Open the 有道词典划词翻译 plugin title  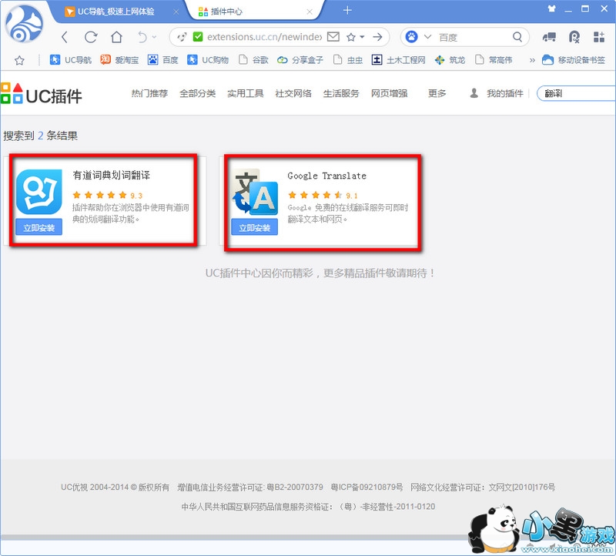point(111,176)
